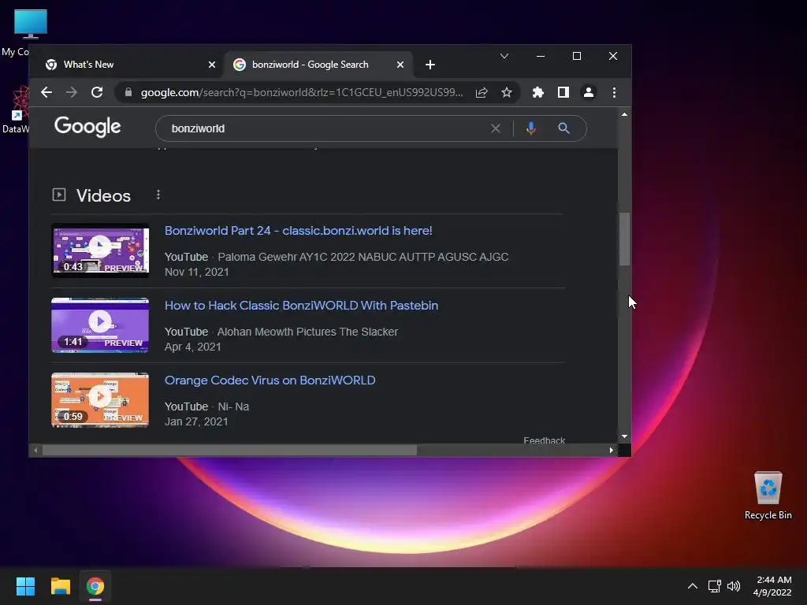Maximize the Chrome window
807x605 pixels.
click(x=577, y=56)
